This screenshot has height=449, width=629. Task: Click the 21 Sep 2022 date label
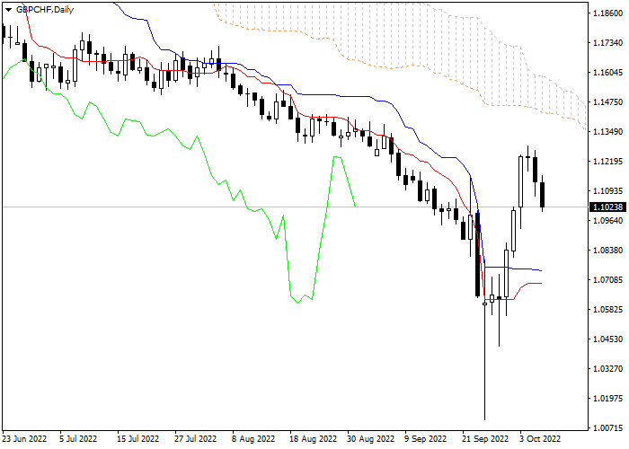[485, 439]
